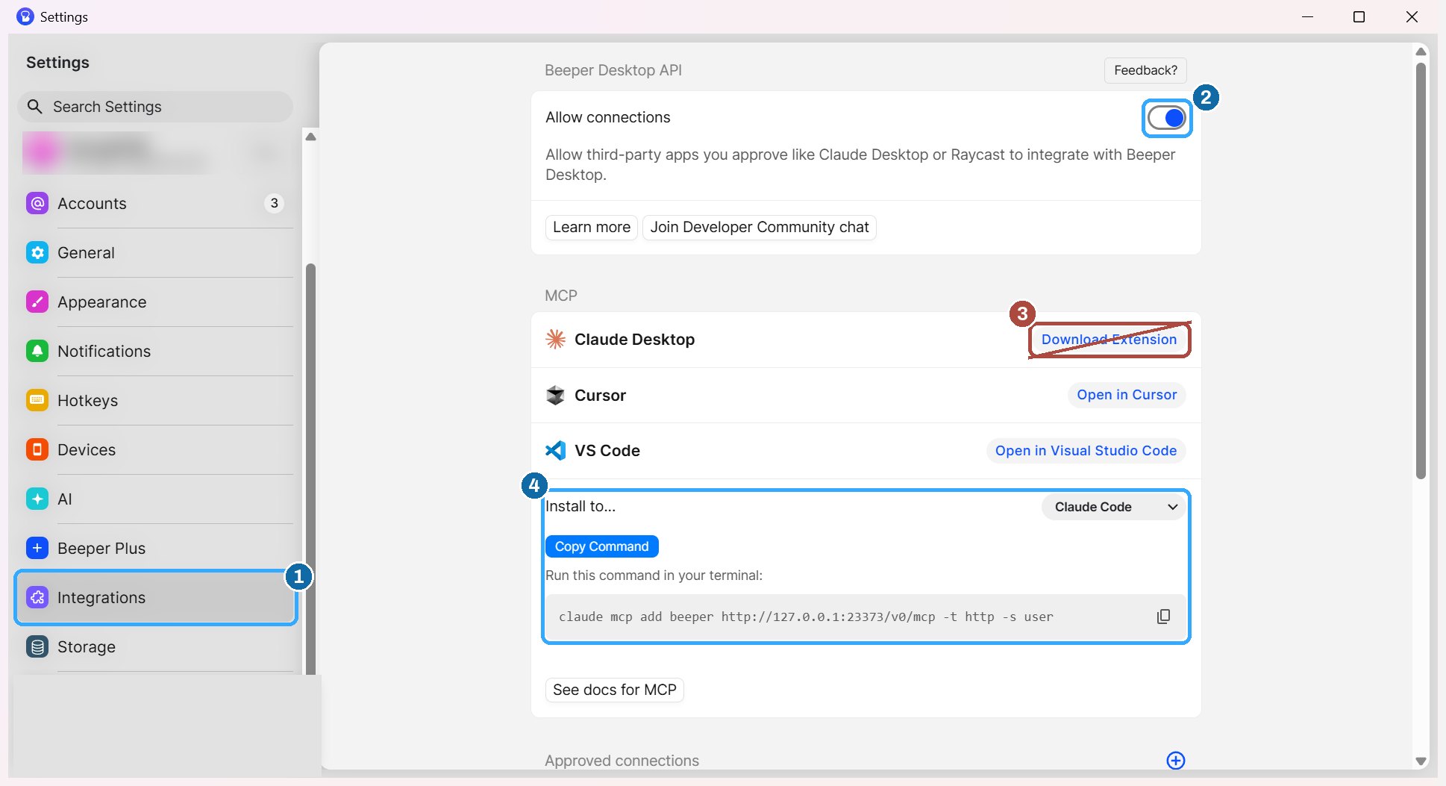
Task: Click the Search Settings field
Action: [155, 107]
